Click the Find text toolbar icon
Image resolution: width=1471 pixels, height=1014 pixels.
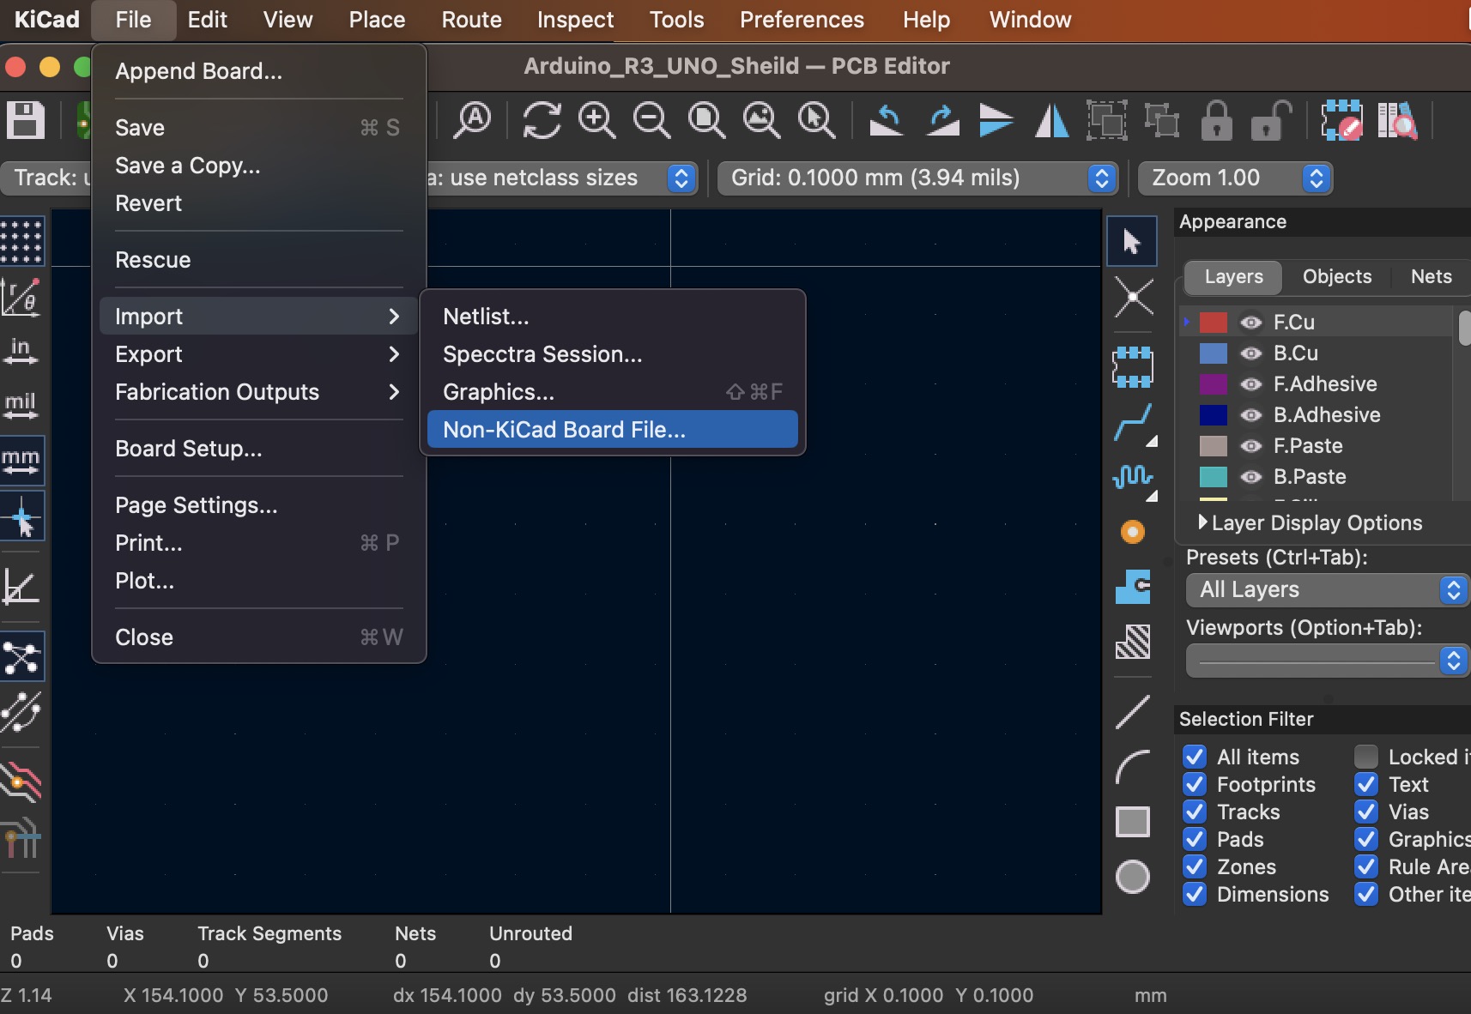[472, 120]
